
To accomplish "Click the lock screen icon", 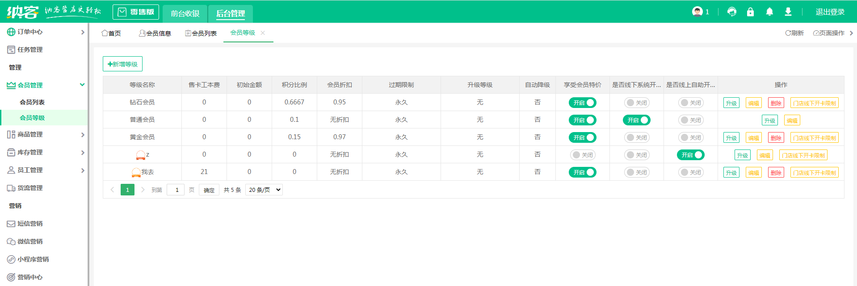I will point(750,12).
